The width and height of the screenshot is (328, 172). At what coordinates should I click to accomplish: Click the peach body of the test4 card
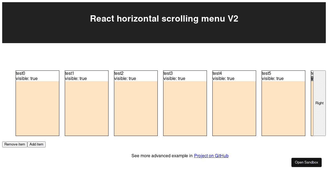[234, 109]
